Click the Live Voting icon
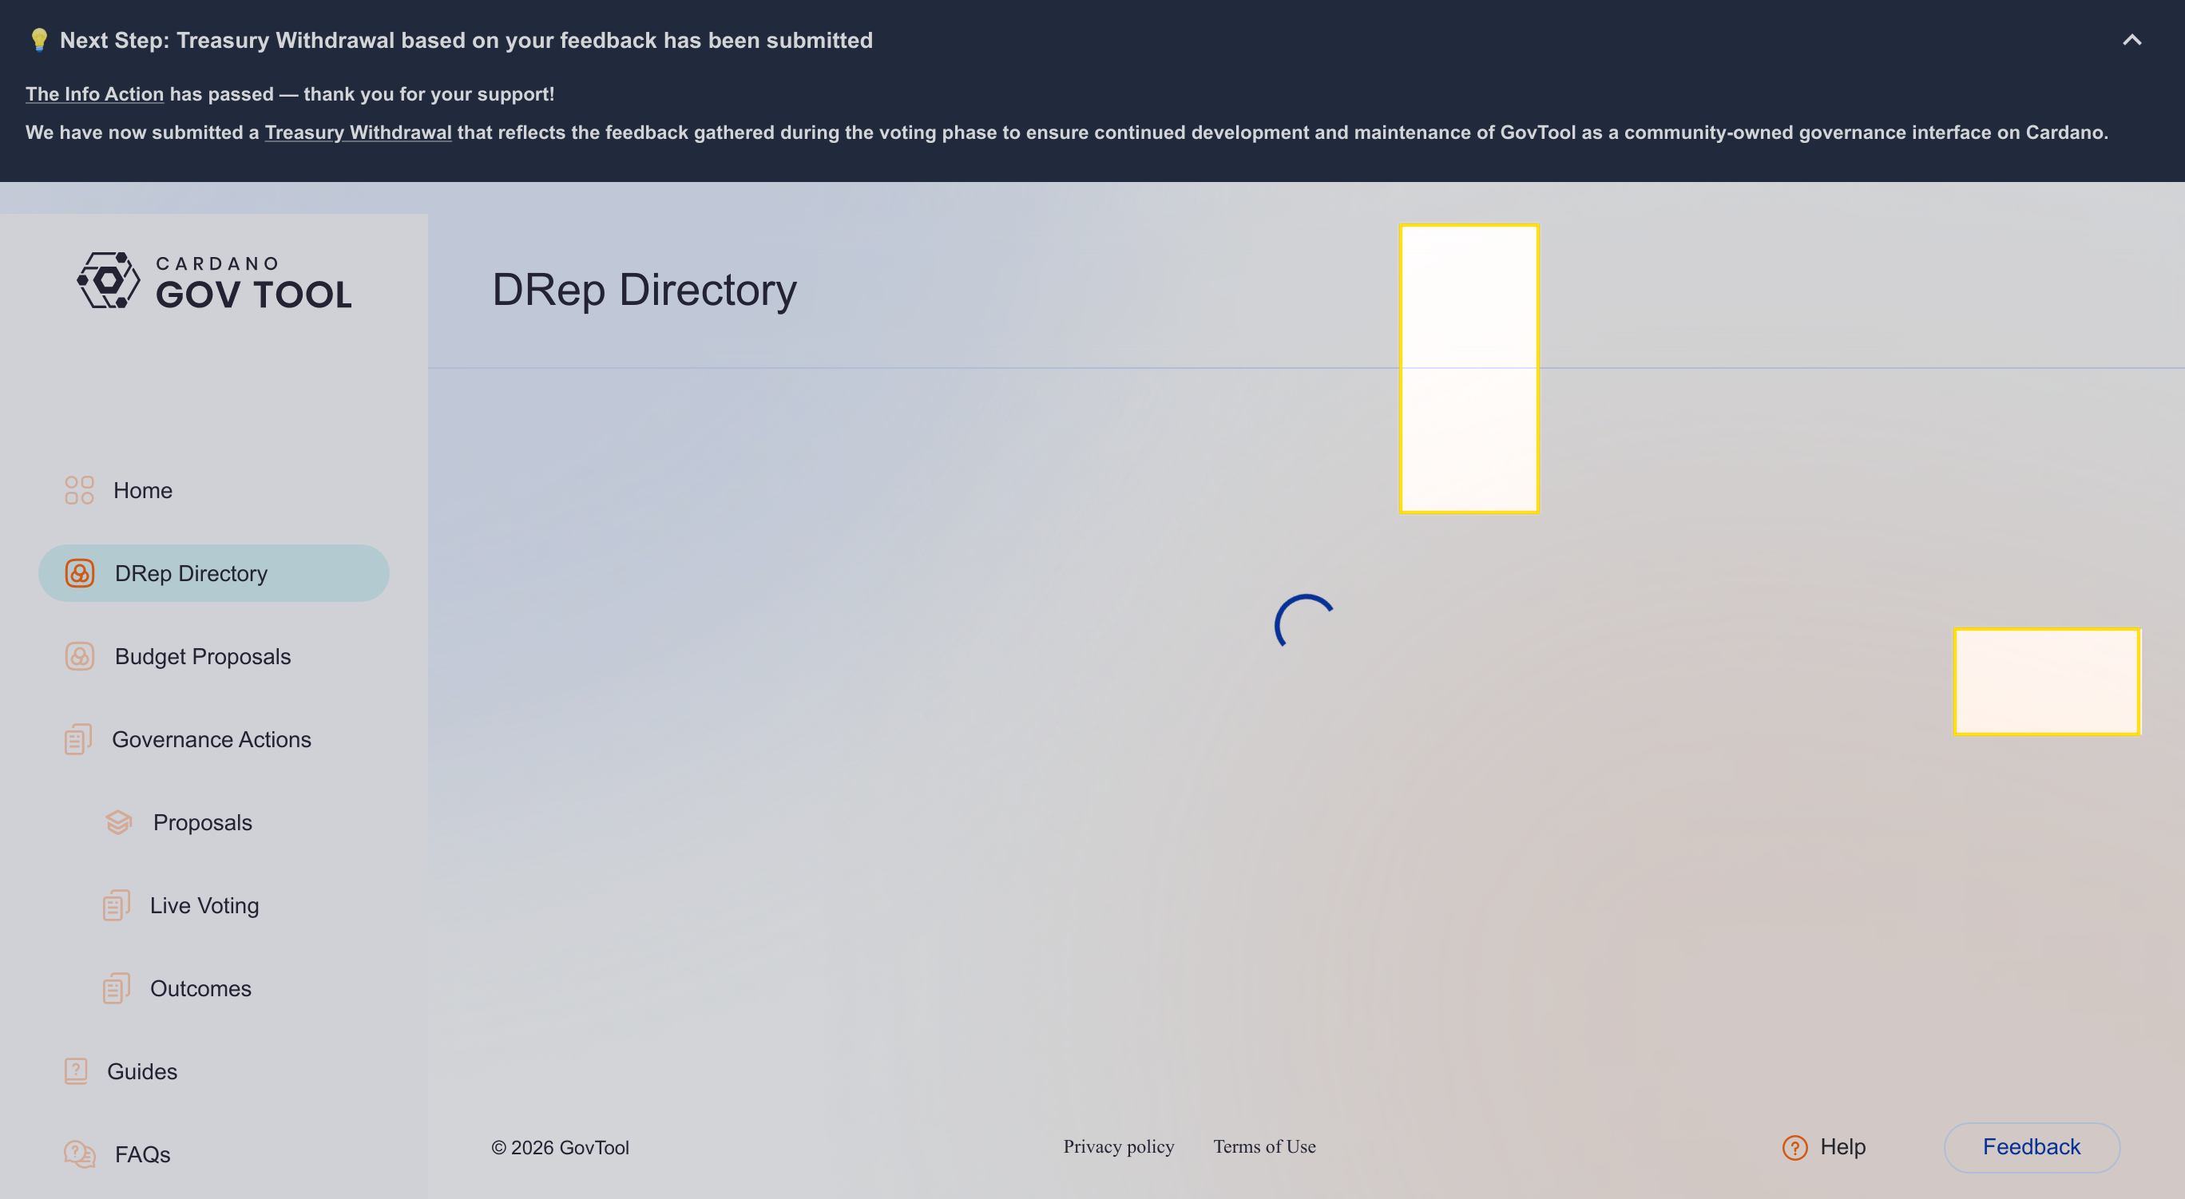2185x1199 pixels. pos(117,904)
